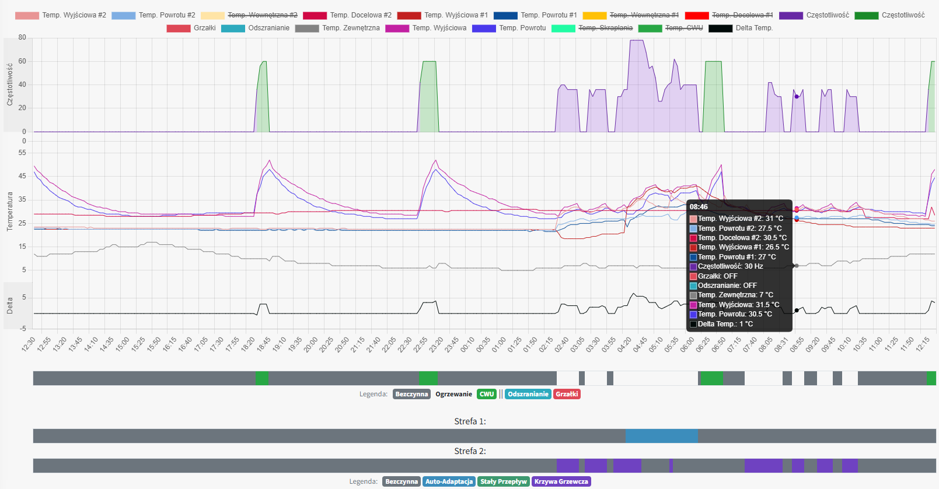Click the blue segment in Strefa 1 timeline

coord(661,436)
